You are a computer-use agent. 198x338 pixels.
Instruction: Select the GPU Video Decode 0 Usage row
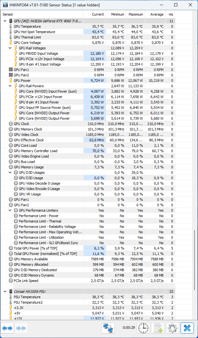88,183
